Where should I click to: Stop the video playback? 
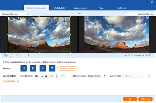(11, 55)
